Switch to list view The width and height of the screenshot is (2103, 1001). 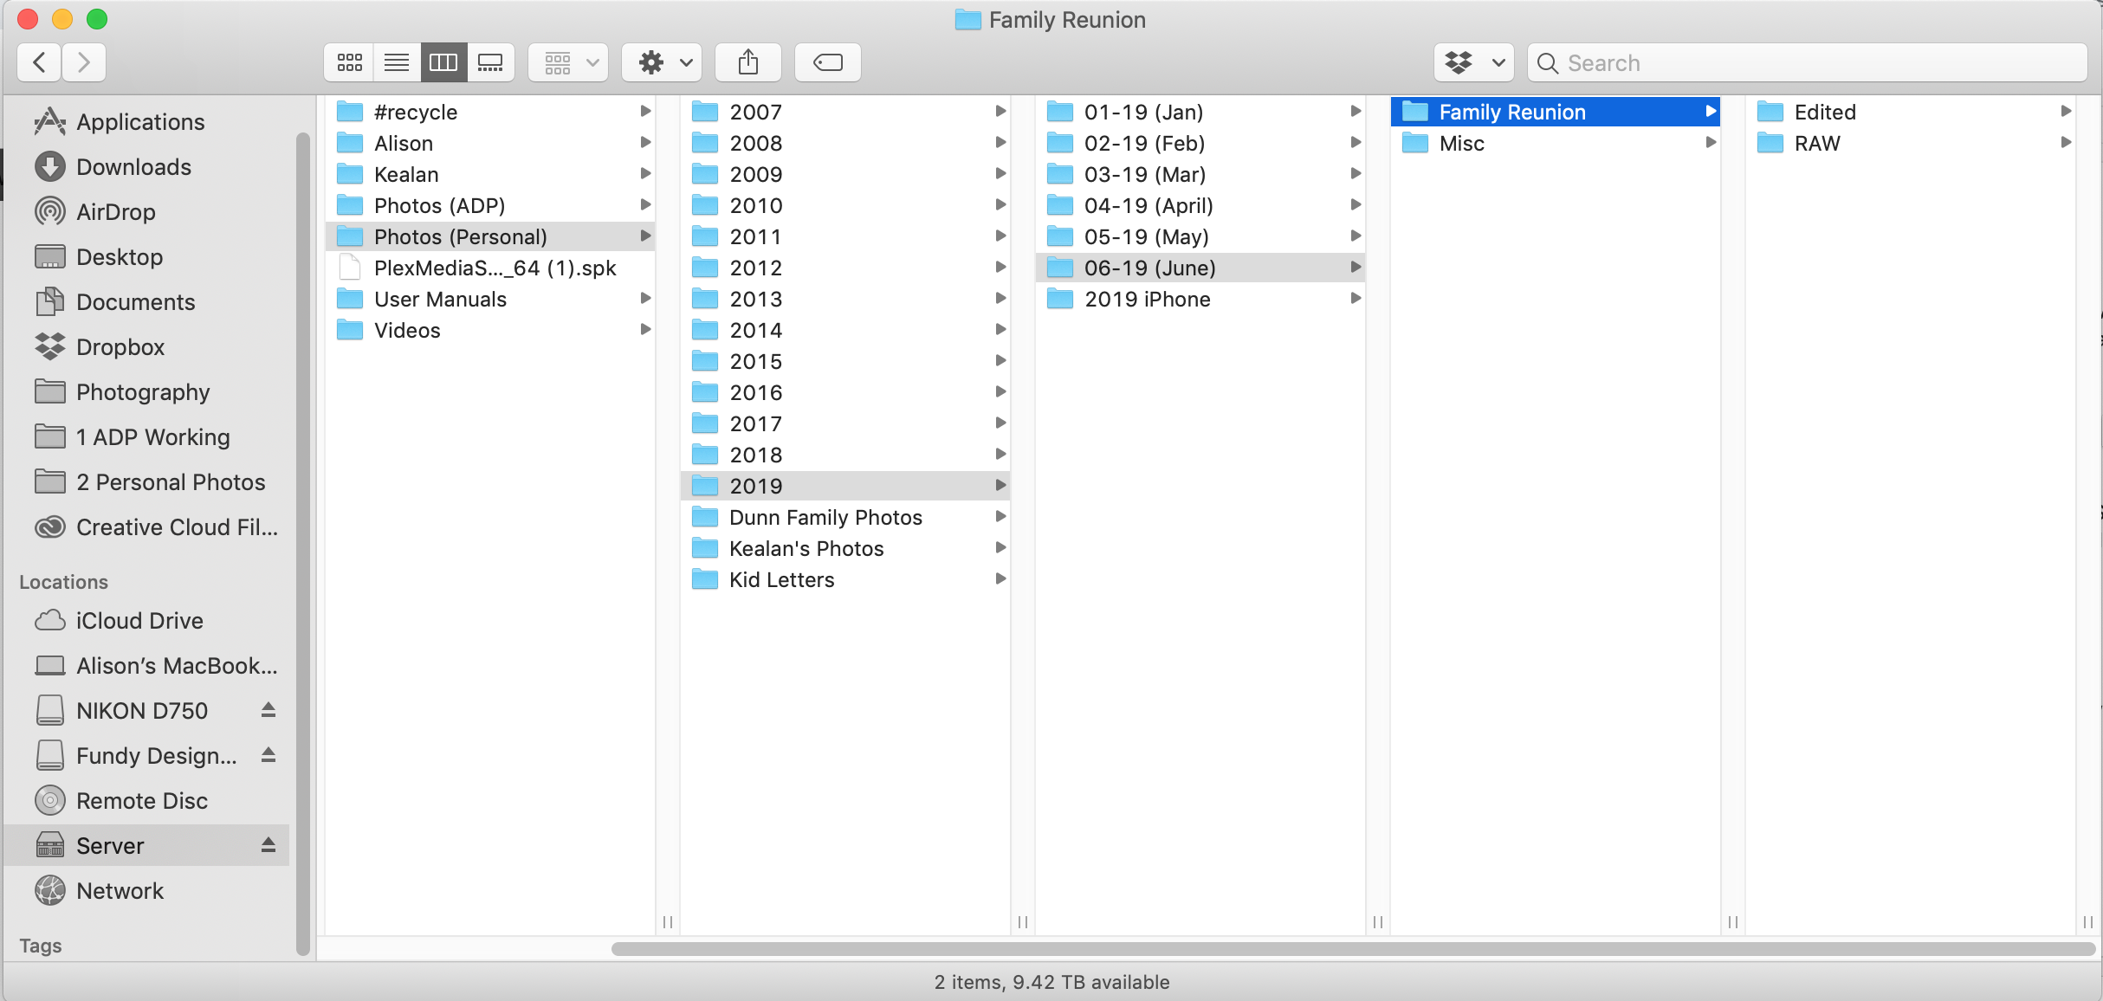[397, 62]
